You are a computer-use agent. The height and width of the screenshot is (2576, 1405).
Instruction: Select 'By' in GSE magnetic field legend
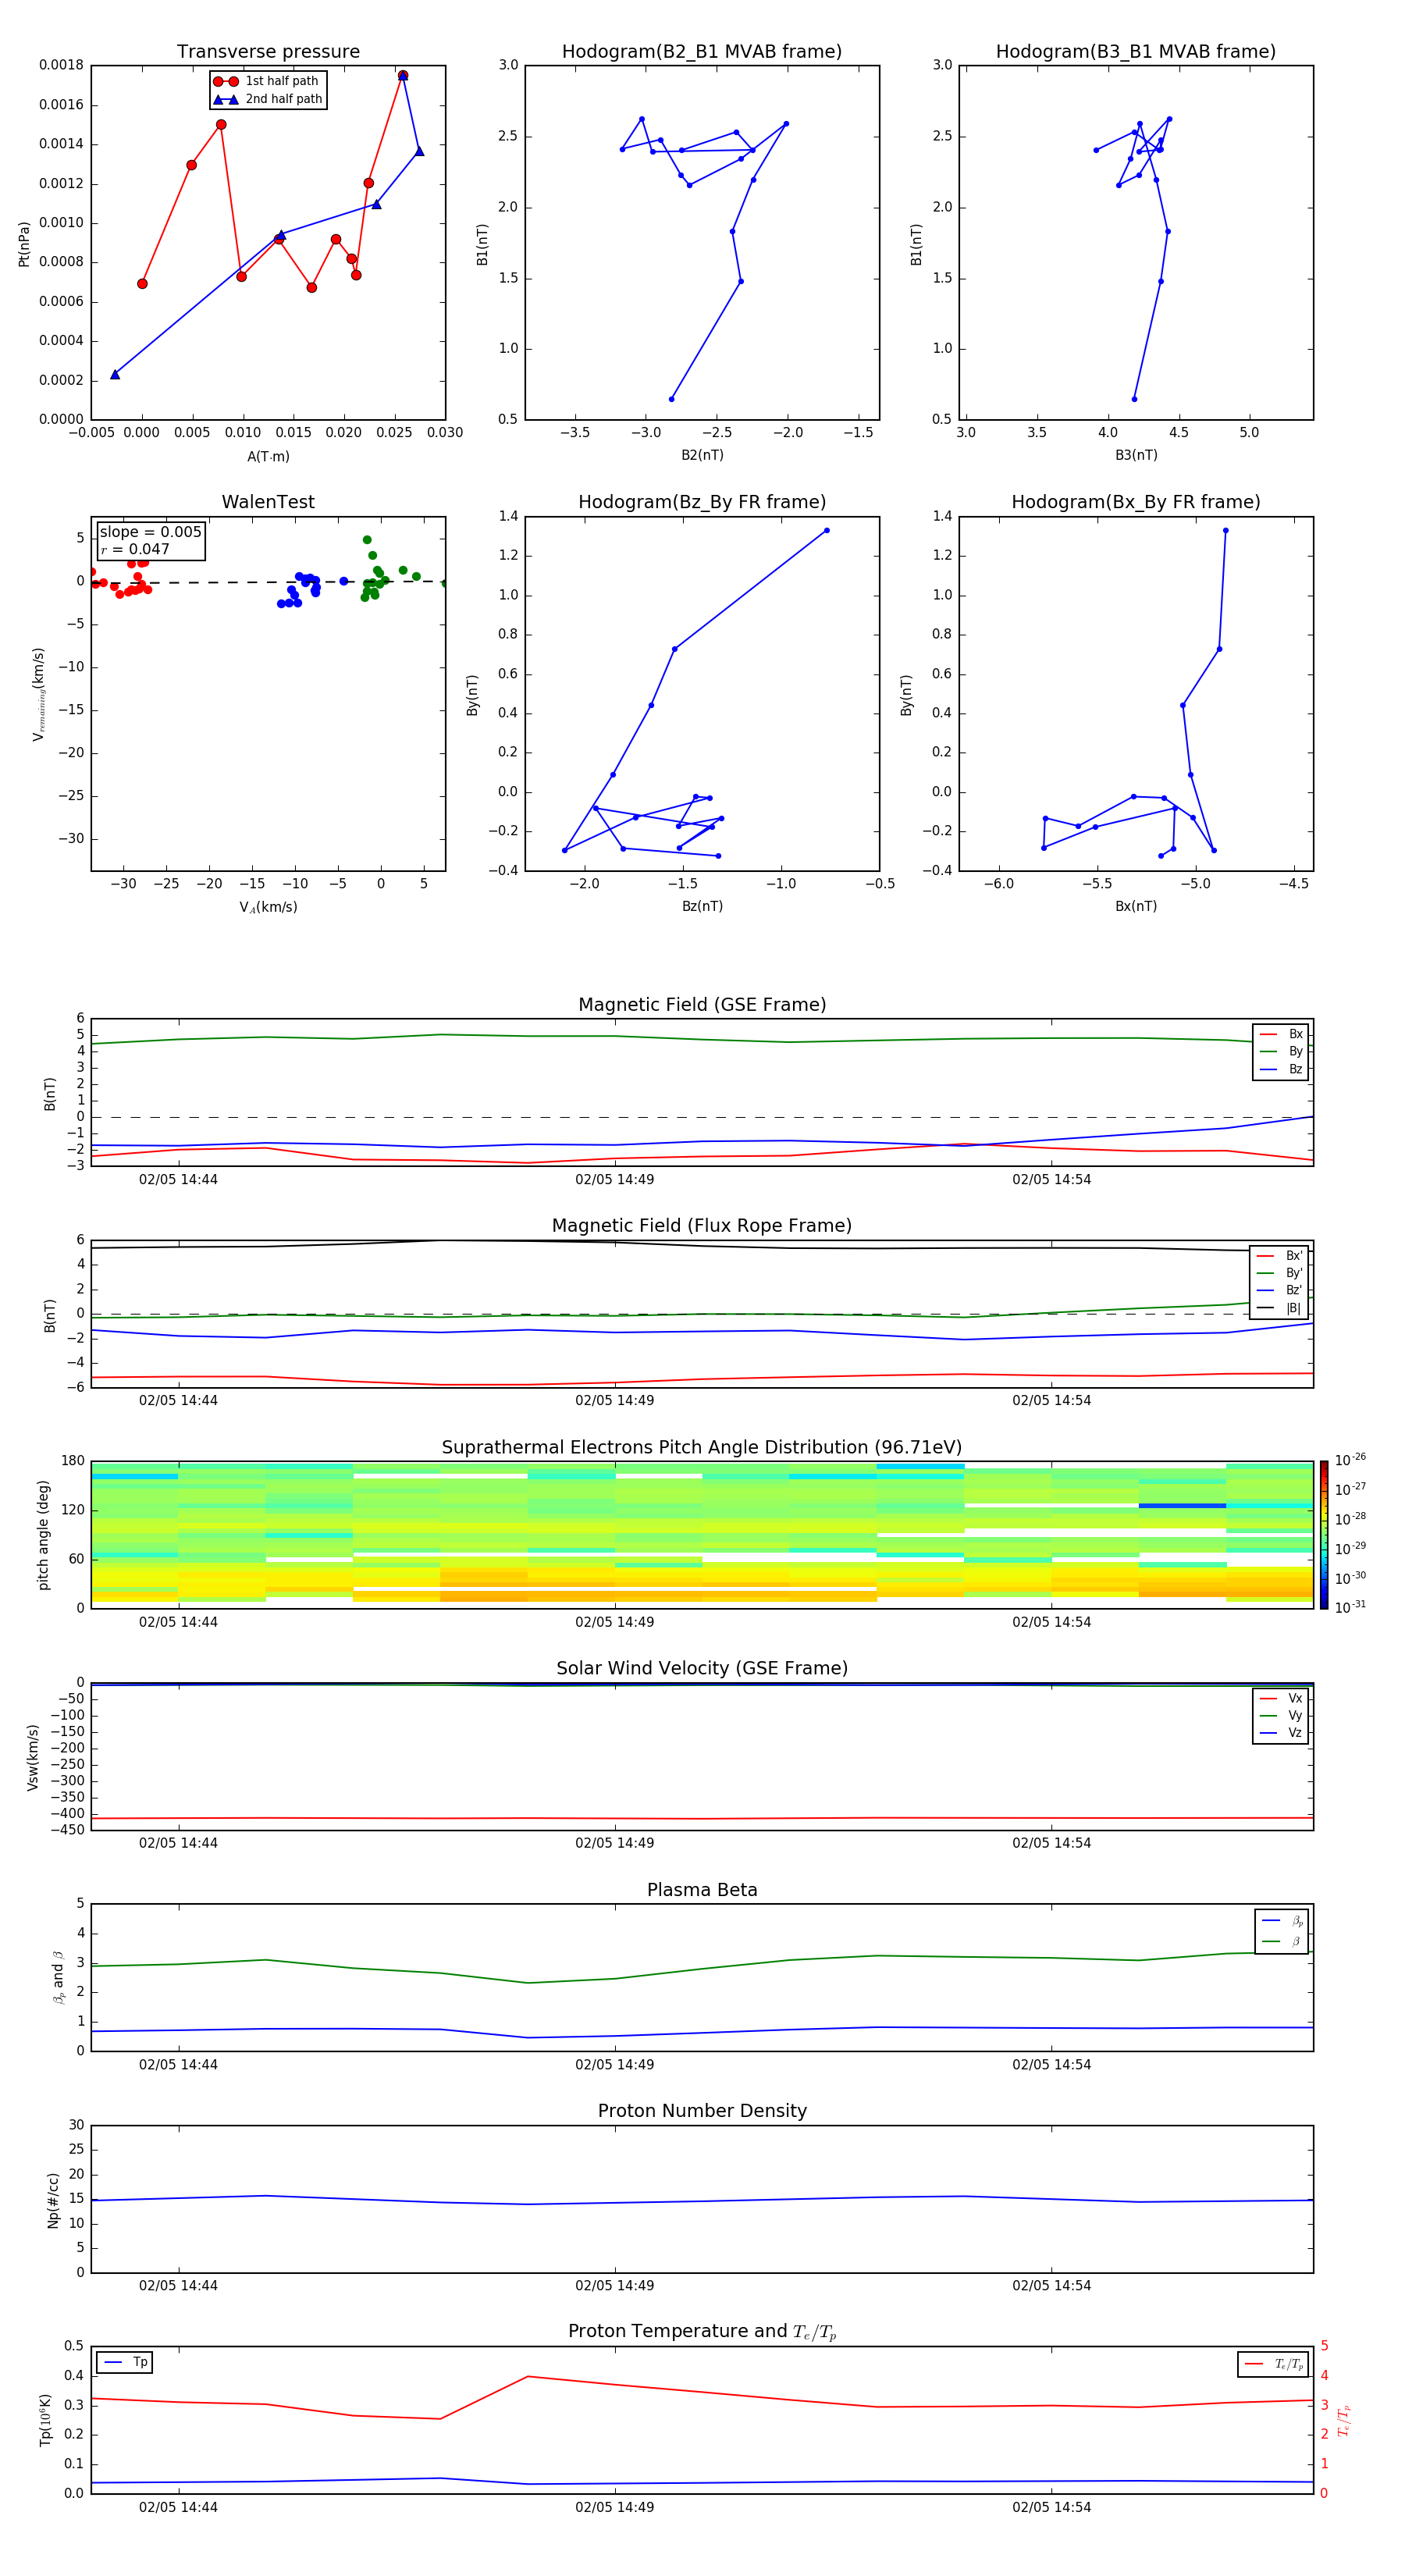click(x=1281, y=1052)
